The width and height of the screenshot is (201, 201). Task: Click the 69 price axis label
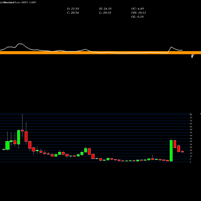pyautogui.click(x=191, y=124)
